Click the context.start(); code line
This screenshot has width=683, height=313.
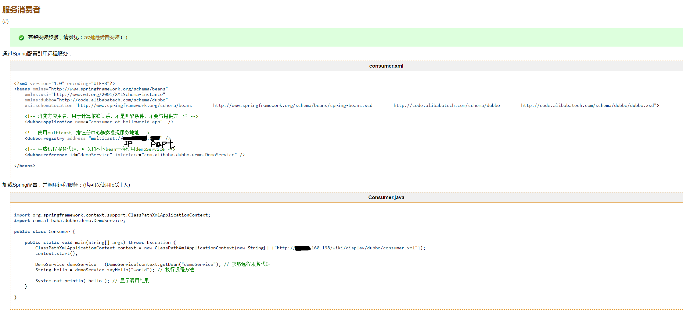(56, 253)
